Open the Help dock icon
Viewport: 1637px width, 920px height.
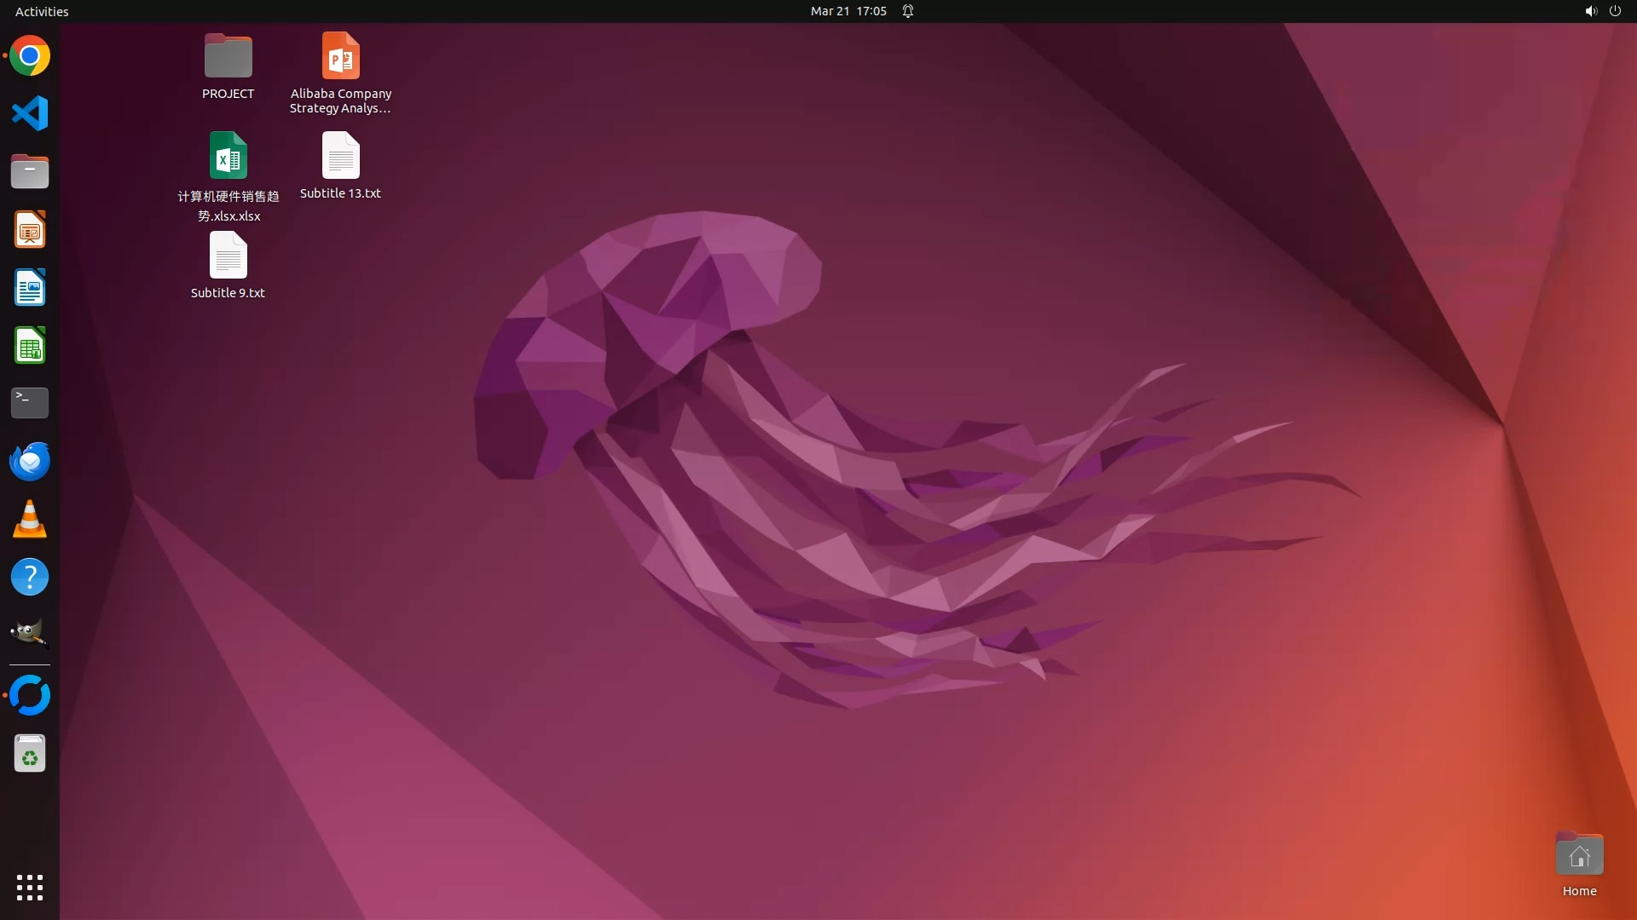(30, 577)
